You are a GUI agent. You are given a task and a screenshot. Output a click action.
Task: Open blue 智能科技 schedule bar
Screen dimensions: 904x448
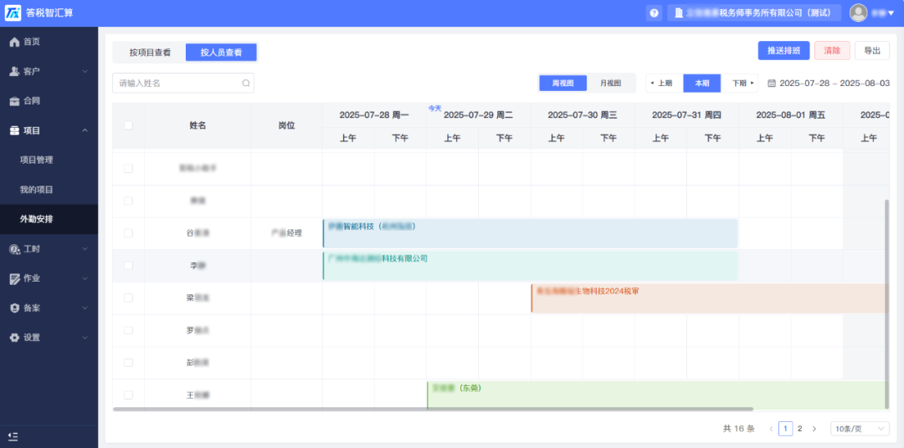coord(530,233)
